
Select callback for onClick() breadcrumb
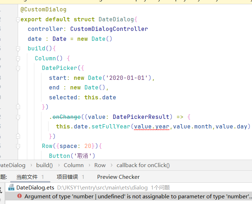[143, 165]
